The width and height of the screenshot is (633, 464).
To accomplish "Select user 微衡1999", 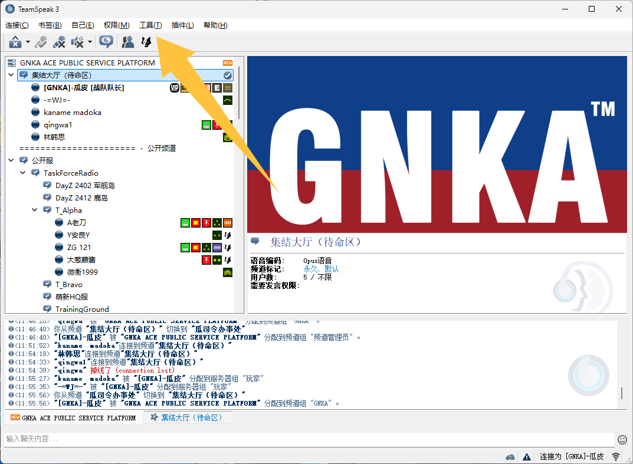I will click(83, 272).
